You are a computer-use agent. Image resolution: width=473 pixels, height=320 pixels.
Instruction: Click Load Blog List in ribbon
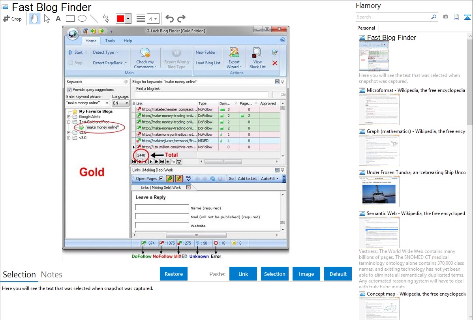208,63
